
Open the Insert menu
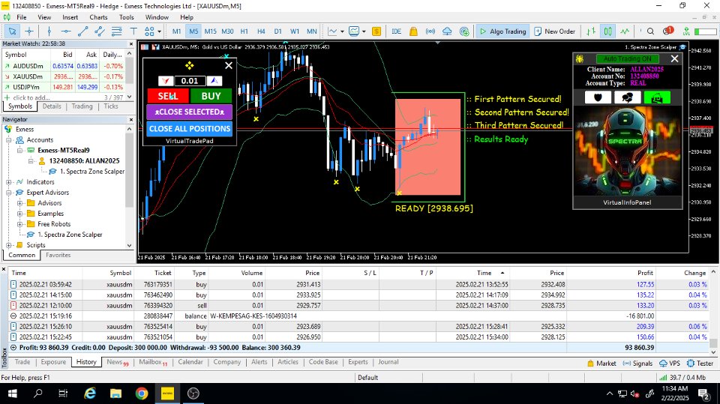[x=70, y=17]
